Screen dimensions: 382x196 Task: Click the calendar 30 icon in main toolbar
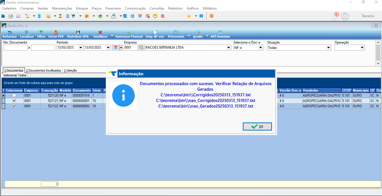point(140,16)
